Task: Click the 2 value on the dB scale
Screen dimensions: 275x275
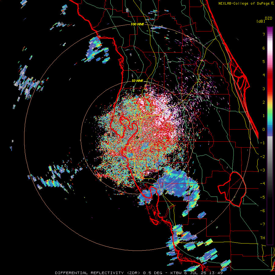Action: coord(264,102)
